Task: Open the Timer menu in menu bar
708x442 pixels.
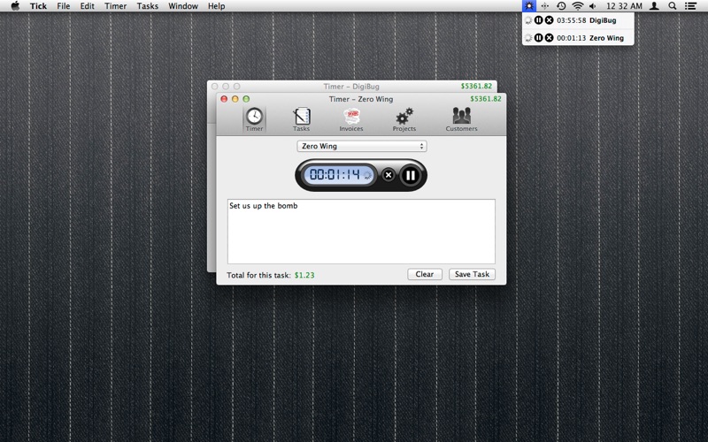Action: [116, 6]
